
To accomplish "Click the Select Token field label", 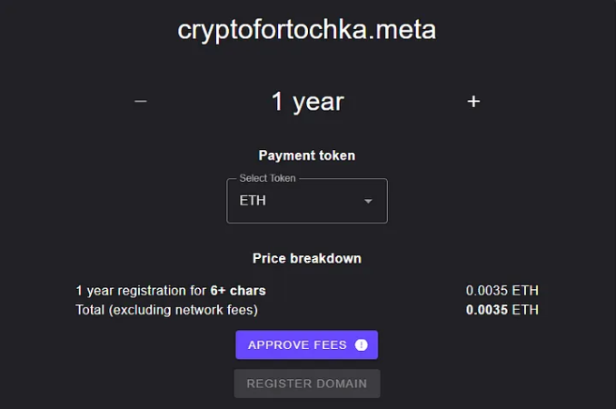I will coord(267,178).
